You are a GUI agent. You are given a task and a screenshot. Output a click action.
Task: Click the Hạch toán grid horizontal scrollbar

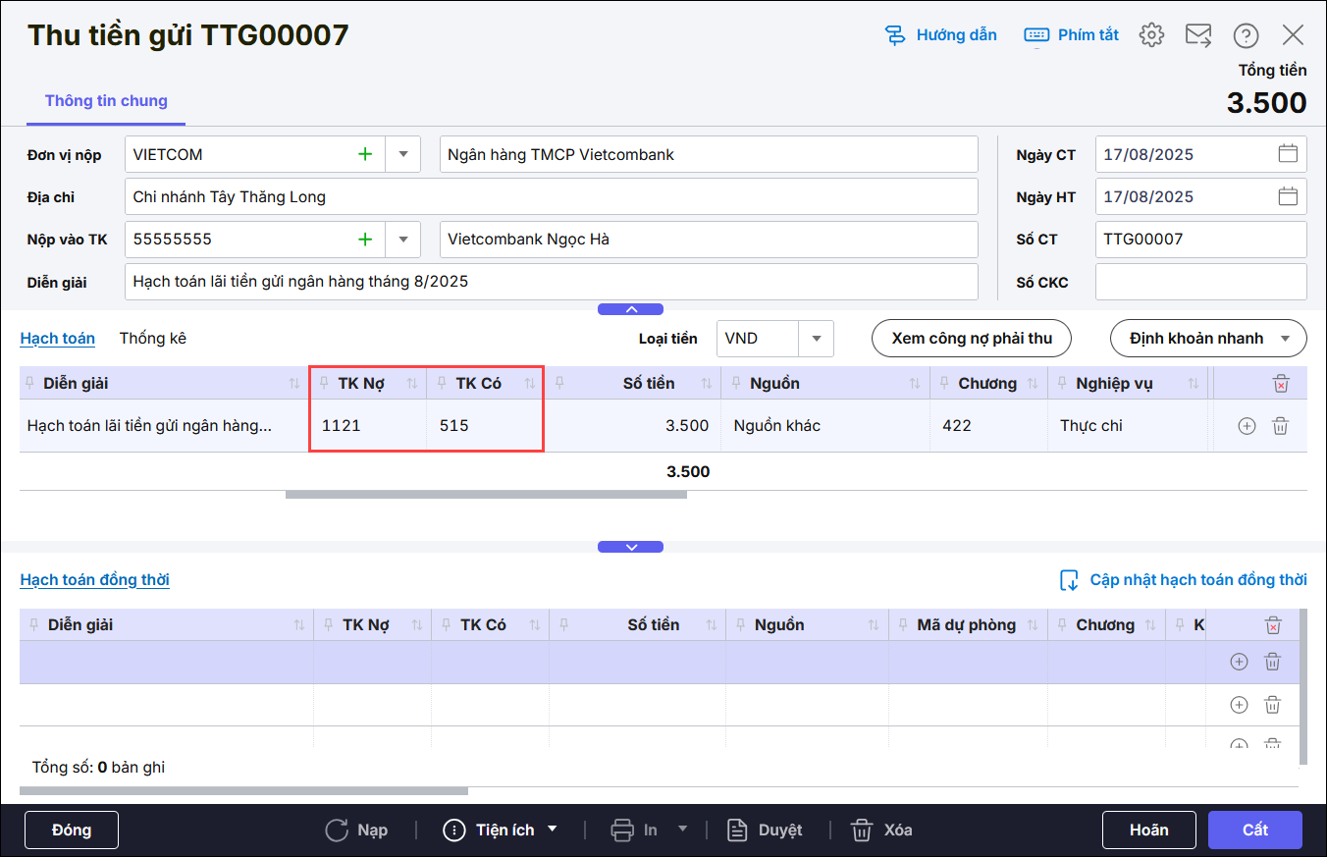pos(486,495)
